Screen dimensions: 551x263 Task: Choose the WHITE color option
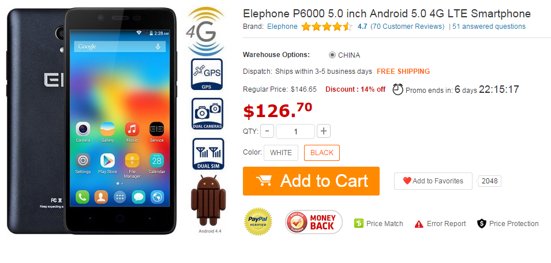pyautogui.click(x=281, y=153)
